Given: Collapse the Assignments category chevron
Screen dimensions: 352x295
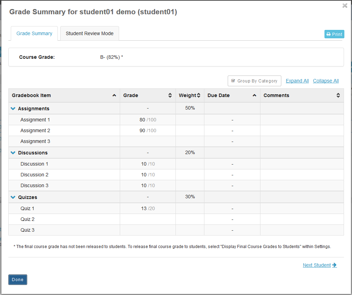Looking at the screenshot, I should 13,109.
